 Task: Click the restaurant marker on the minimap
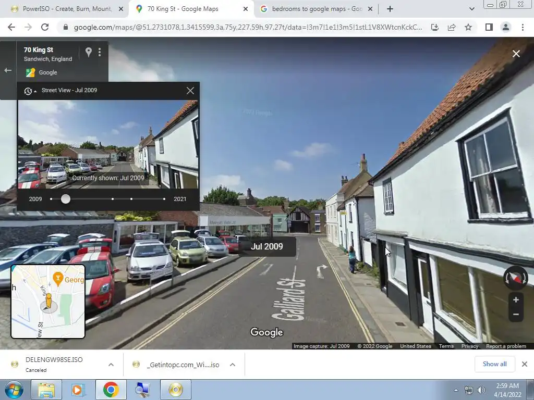point(58,279)
